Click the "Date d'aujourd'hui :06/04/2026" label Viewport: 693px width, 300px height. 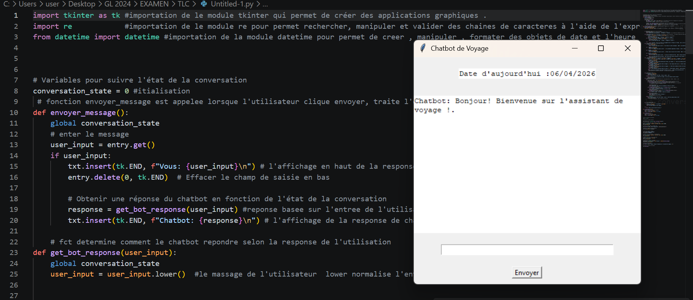527,73
